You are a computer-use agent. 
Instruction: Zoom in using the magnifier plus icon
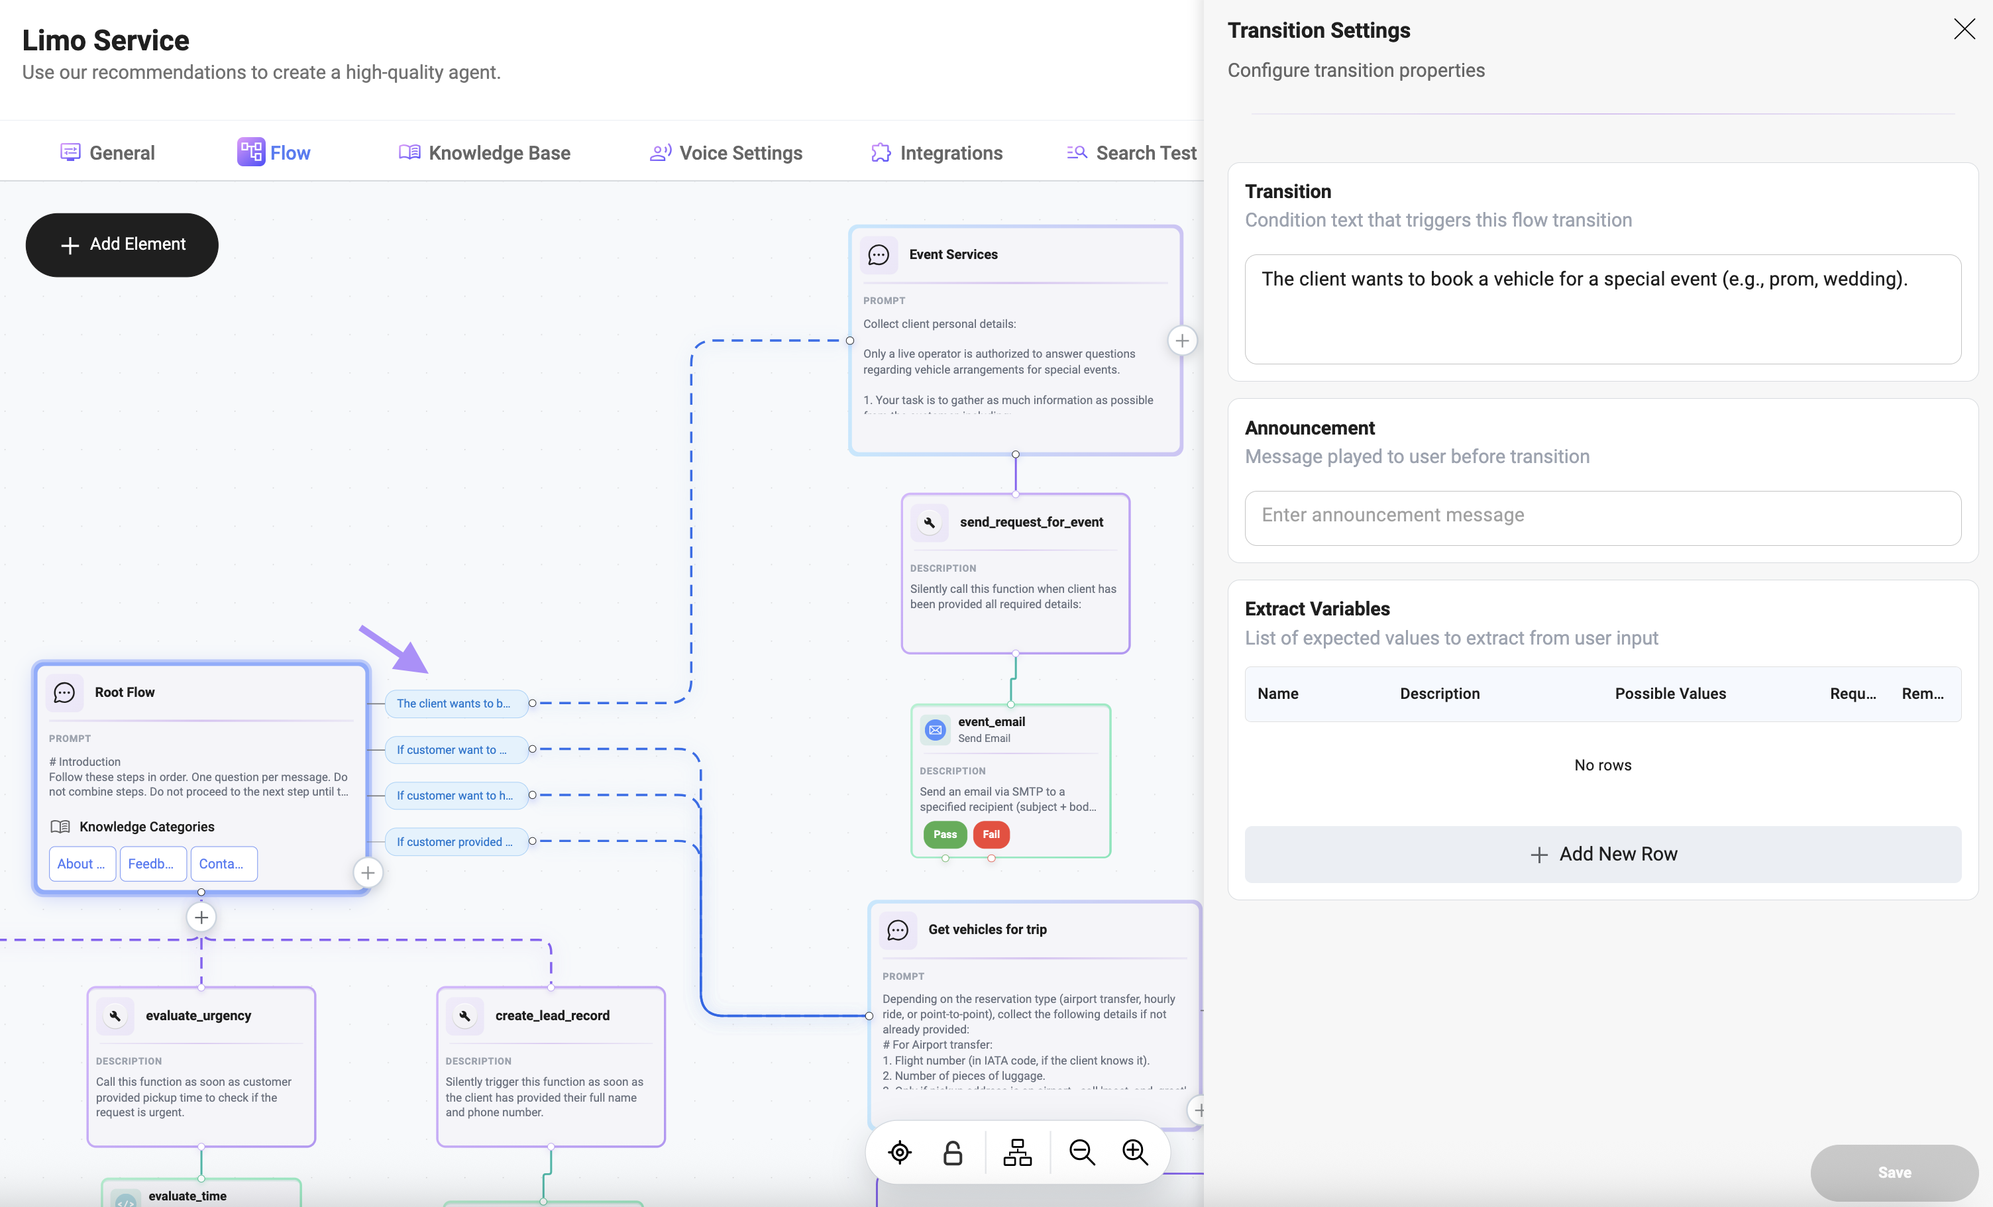(1135, 1152)
